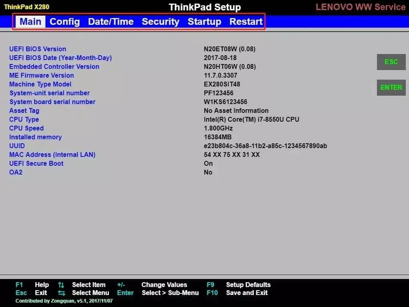Click the green ENTER button
Screen dimensions: 409x307
(x=391, y=88)
